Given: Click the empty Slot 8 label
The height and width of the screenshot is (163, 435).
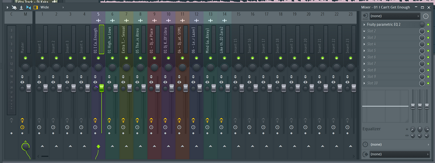Looking at the screenshot, I should click(x=371, y=70).
